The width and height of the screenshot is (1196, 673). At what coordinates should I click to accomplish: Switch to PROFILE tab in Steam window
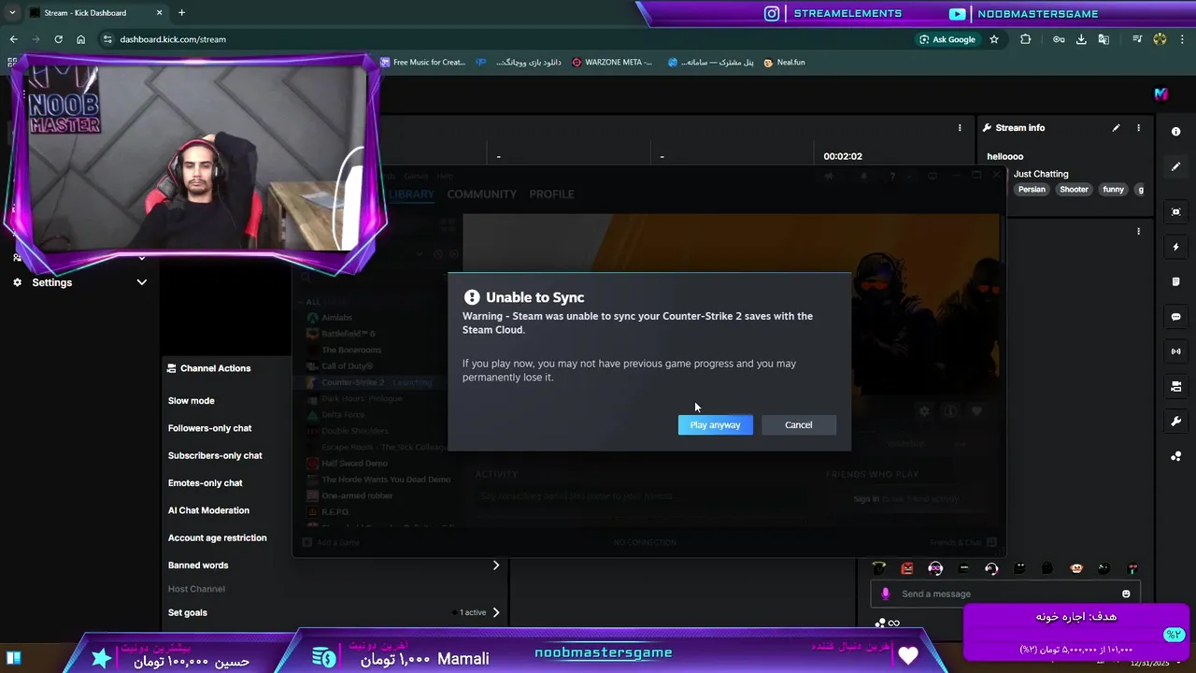click(x=551, y=194)
